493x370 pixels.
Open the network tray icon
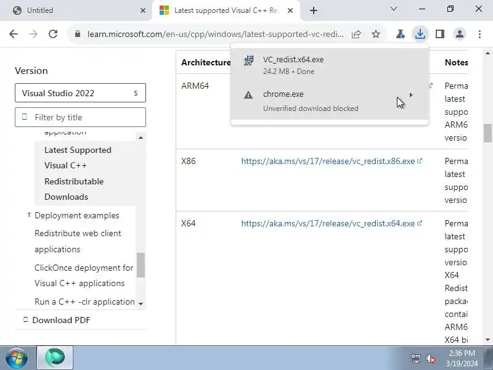point(415,358)
